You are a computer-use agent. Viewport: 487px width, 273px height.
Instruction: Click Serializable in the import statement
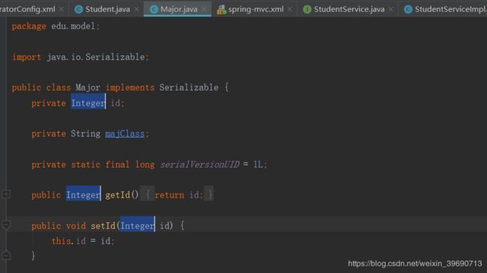115,57
